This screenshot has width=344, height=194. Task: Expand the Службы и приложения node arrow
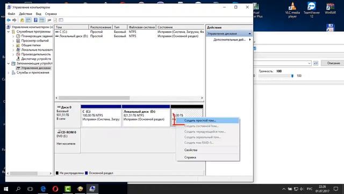point(9,73)
